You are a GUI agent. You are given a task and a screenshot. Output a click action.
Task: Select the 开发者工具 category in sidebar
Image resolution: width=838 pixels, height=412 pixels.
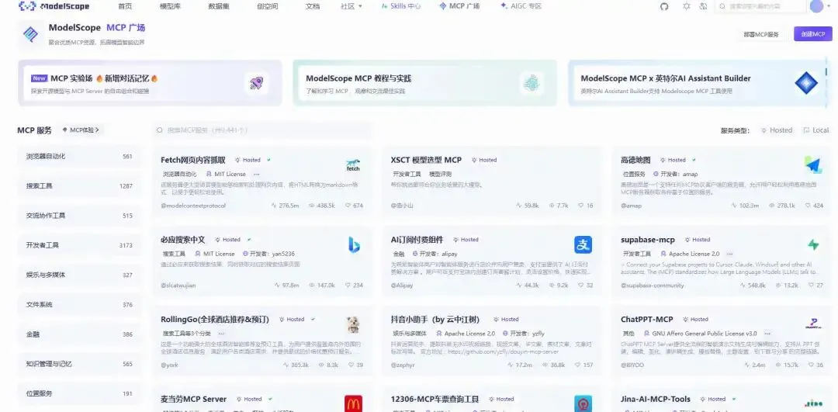click(x=79, y=245)
